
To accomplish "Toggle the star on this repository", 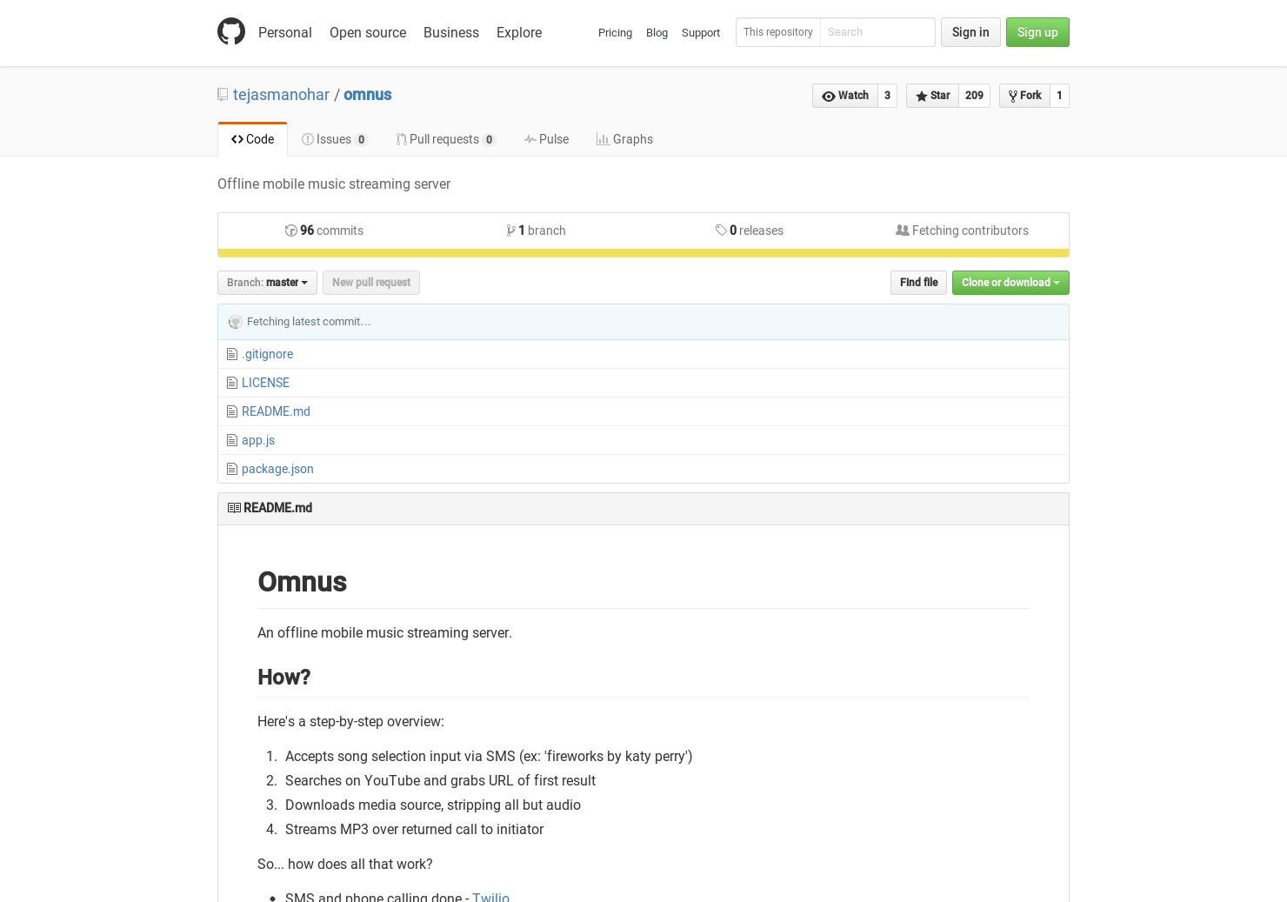I will point(932,96).
